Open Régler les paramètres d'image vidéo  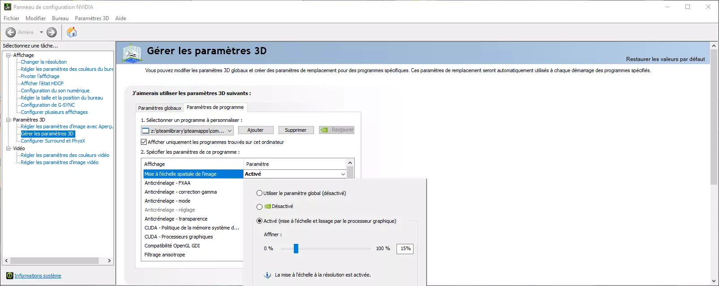tap(60, 162)
